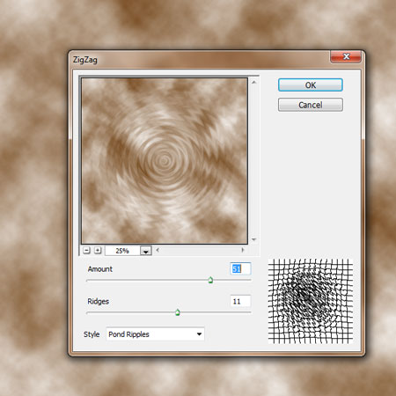Zoom out preview with minus icon

tap(86, 250)
